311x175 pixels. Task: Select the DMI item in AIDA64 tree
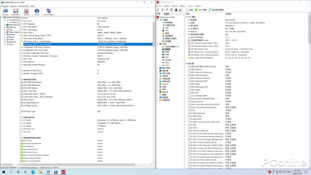(167, 28)
